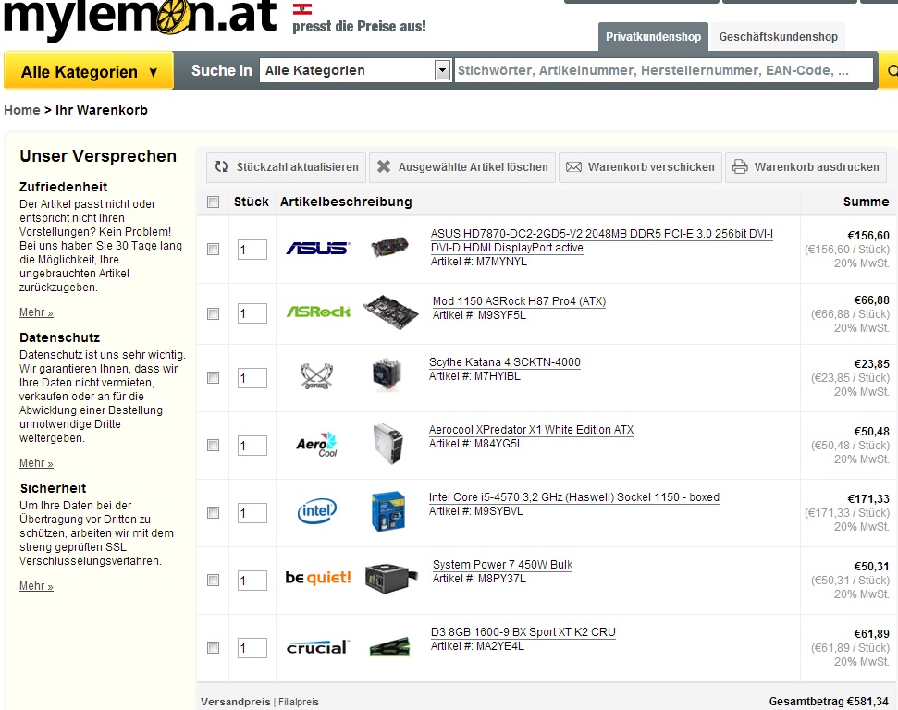The image size is (898, 710).
Task: Click quantity field for ASUS HD7870
Action: pos(252,250)
